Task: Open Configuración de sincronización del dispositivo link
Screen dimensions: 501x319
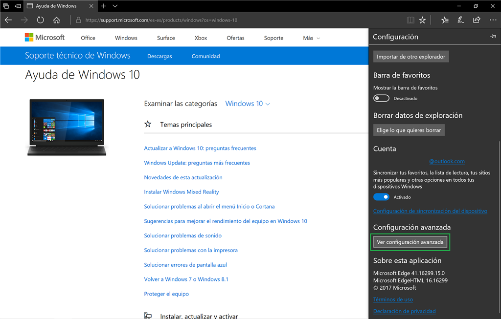Action: tap(430, 211)
